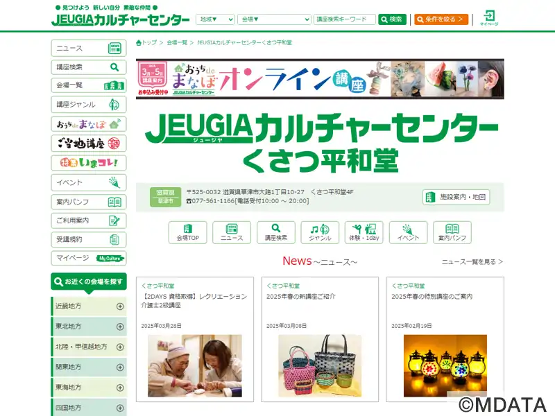555x416 pixels.
Task: Open the レクリエーション介護士2級講座 news title
Action: [x=194, y=301]
